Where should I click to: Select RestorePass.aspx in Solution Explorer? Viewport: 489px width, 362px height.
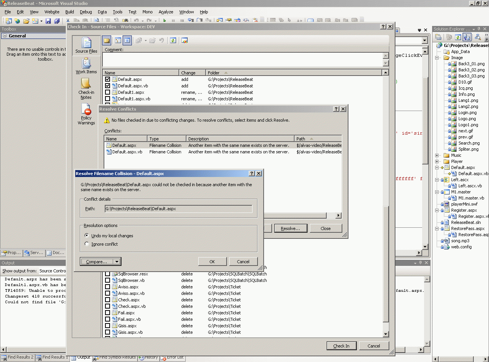coord(468,228)
